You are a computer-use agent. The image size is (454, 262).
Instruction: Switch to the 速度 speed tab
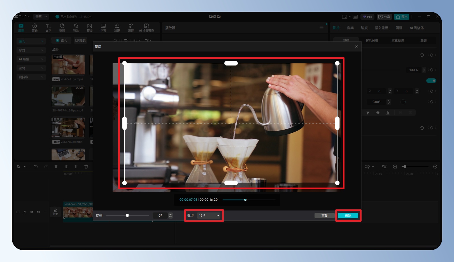pyautogui.click(x=364, y=28)
